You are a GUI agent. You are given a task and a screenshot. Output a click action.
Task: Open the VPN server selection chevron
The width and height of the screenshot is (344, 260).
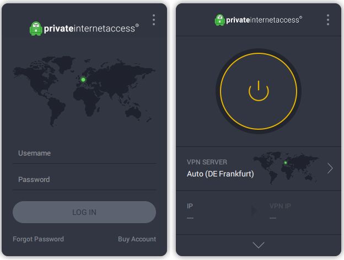330,168
